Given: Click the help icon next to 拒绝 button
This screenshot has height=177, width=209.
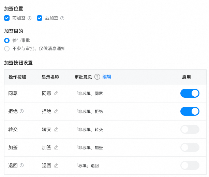Looking at the screenshot, I should tap(22, 111).
